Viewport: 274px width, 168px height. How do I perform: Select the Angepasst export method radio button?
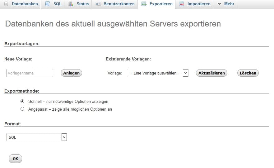(22, 109)
